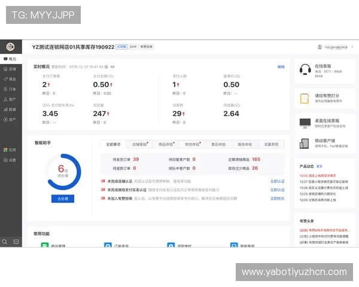The image size is (359, 287).
Task: Click the green 商品管理 shortcut icon
Action: point(45,245)
